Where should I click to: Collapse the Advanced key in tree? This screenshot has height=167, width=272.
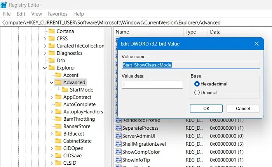coord(51,82)
